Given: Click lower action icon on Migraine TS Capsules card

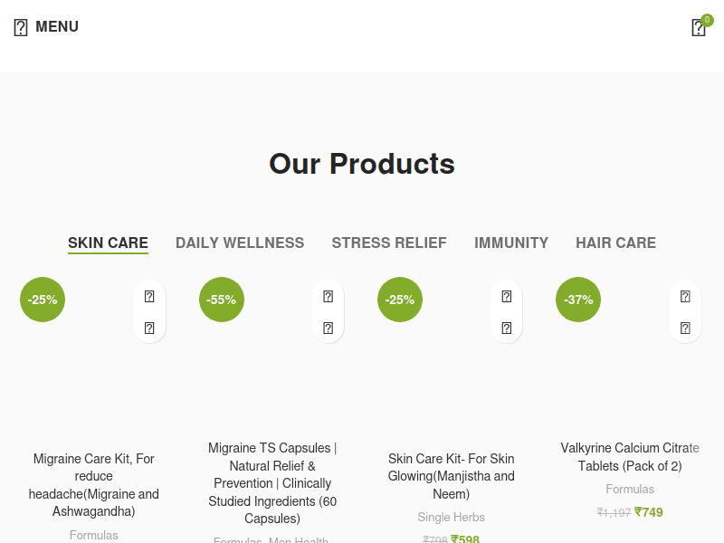Looking at the screenshot, I should point(328,328).
